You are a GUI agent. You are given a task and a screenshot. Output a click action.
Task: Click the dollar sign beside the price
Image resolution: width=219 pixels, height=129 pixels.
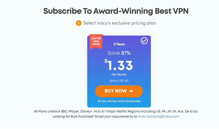coord(106,61)
